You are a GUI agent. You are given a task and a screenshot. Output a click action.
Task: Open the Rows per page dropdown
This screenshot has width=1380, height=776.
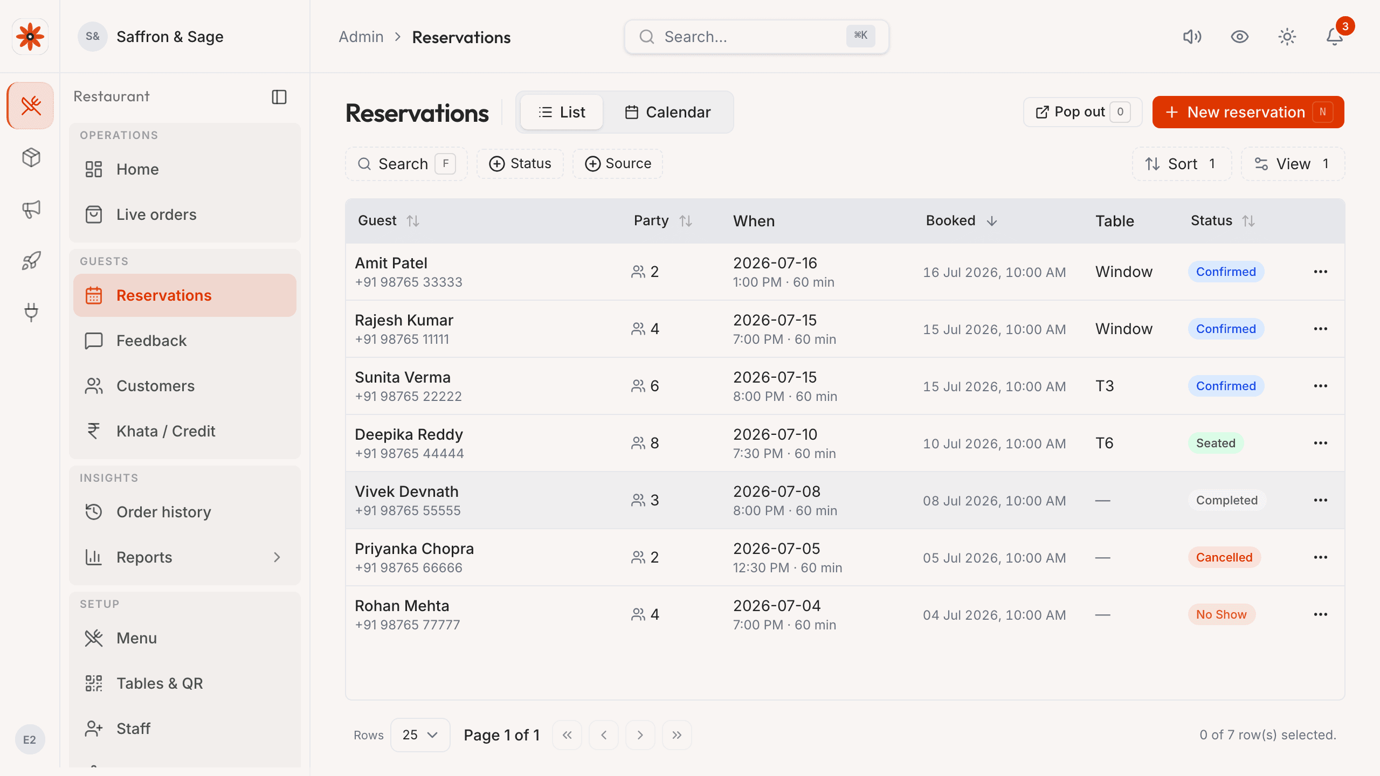pos(420,735)
